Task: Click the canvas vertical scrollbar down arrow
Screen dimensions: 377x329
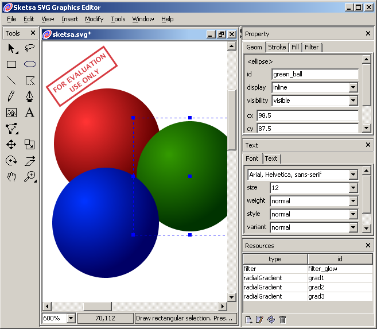Action: pyautogui.click(x=232, y=297)
